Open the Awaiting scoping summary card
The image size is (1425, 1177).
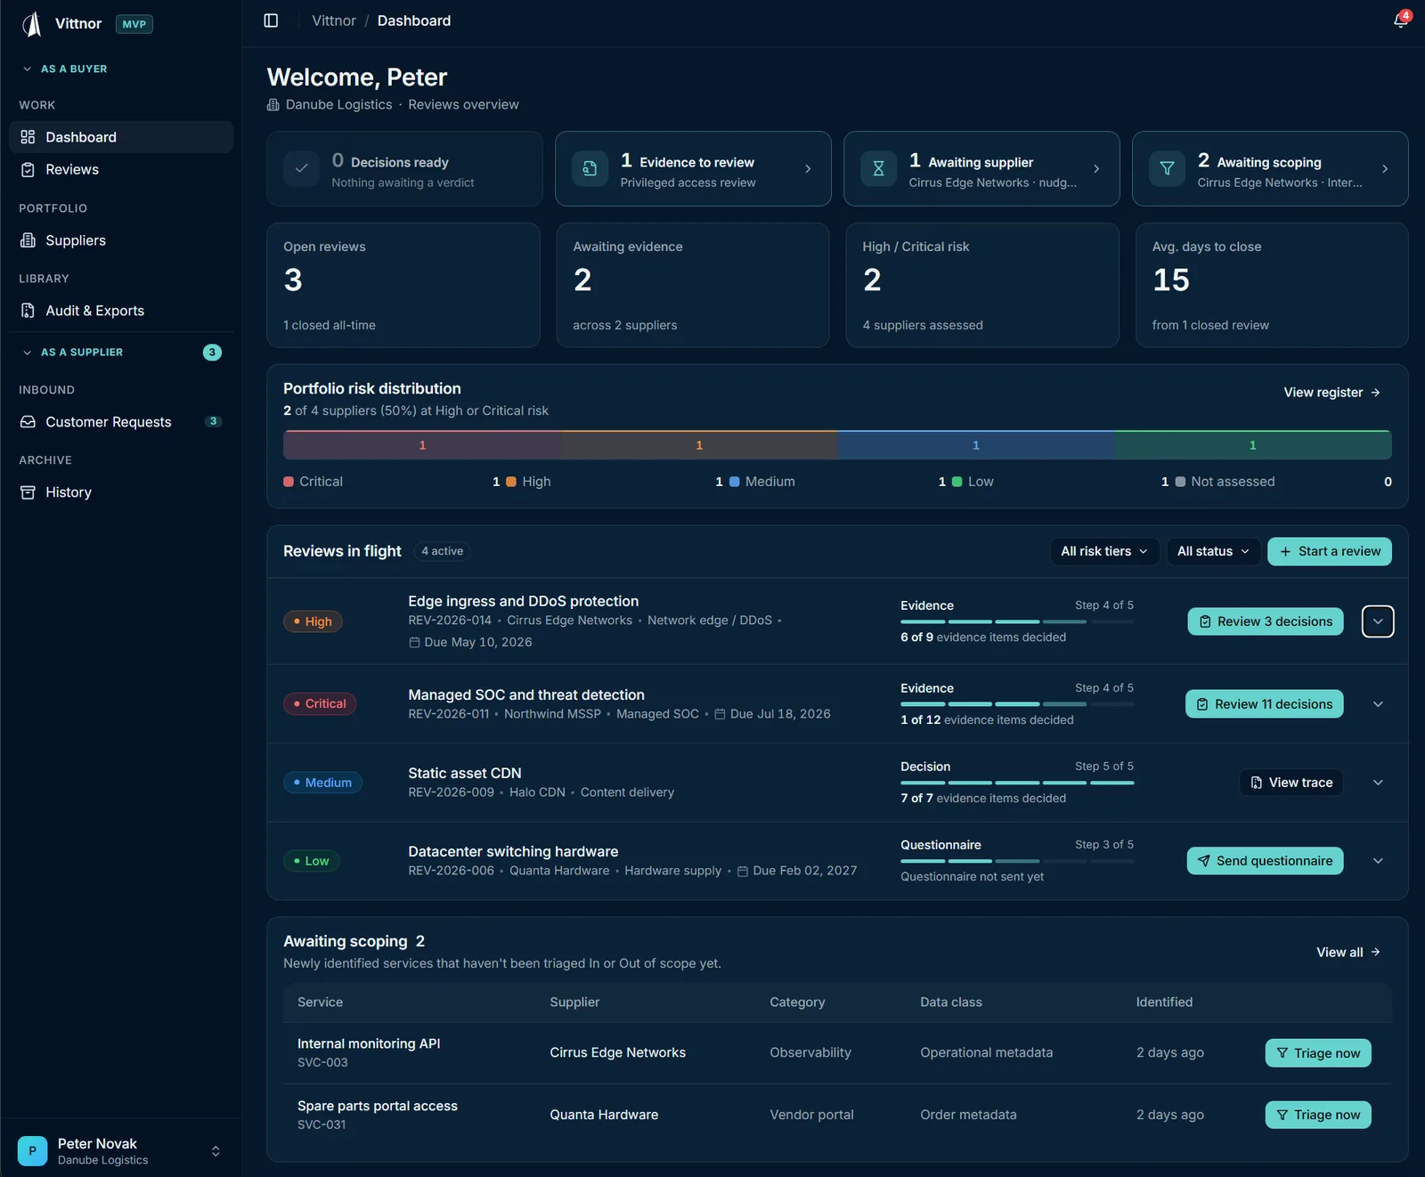tap(1270, 169)
